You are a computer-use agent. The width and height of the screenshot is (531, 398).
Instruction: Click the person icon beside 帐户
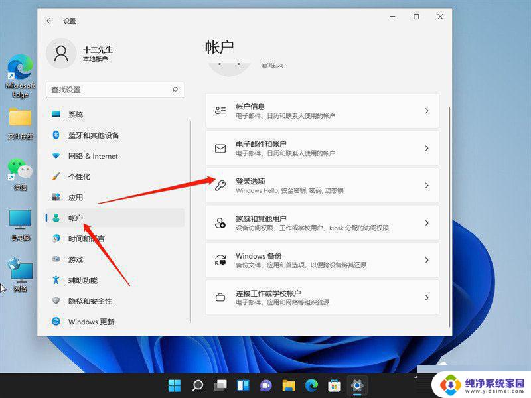tap(56, 218)
